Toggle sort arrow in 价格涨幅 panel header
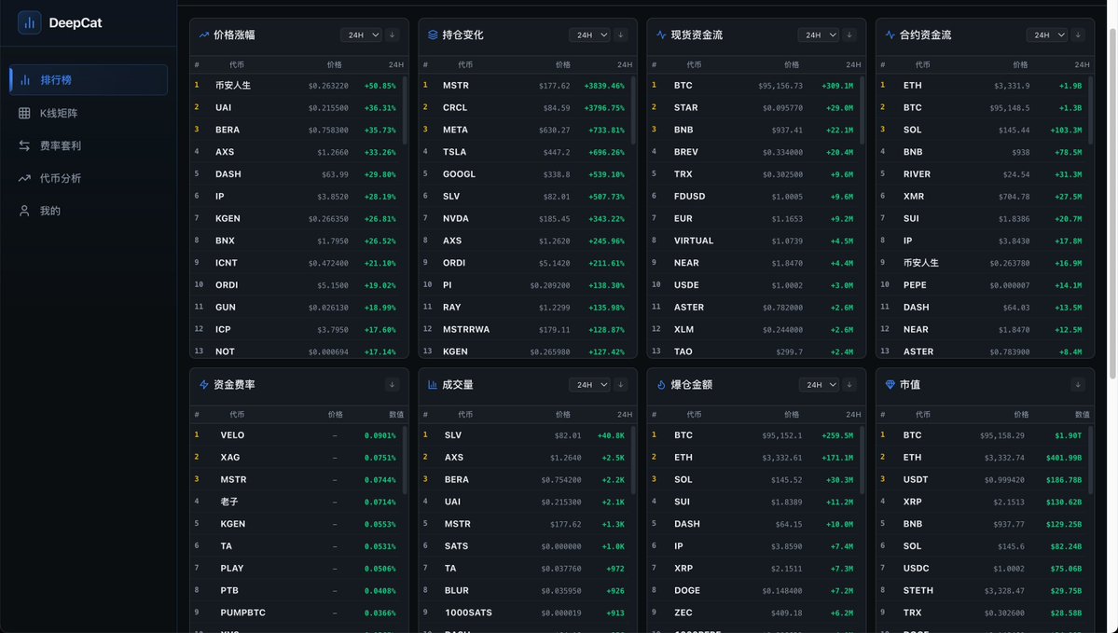 point(393,34)
